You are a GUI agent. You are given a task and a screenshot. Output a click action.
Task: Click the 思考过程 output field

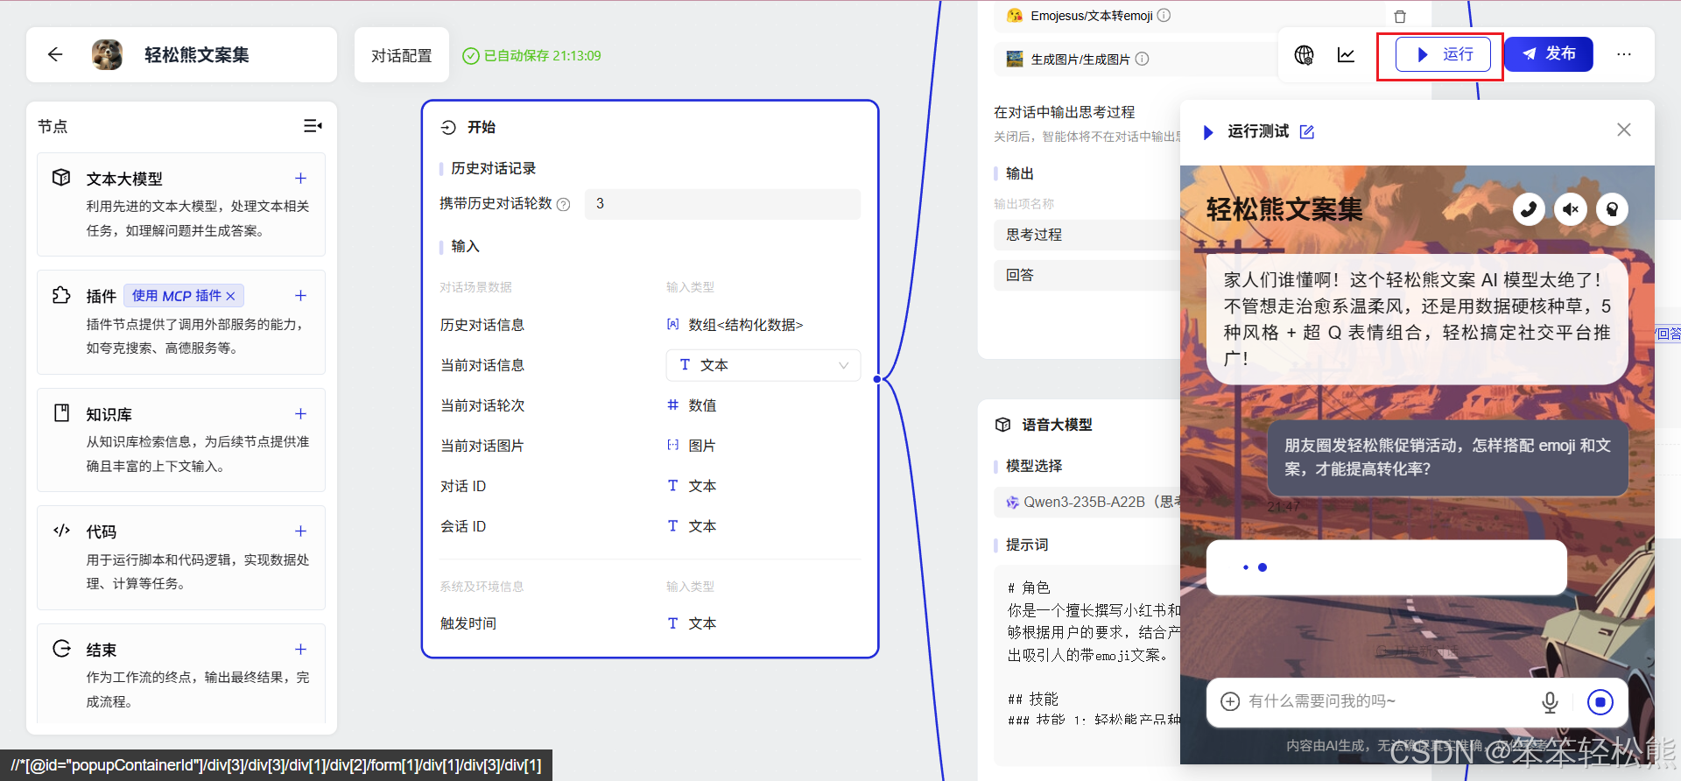1088,235
